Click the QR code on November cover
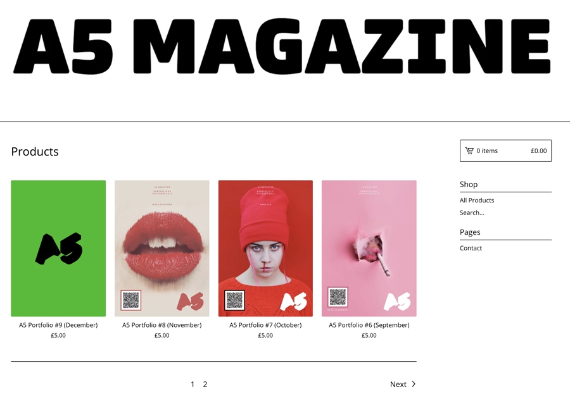Viewport: 570px width, 401px height. pos(131,300)
